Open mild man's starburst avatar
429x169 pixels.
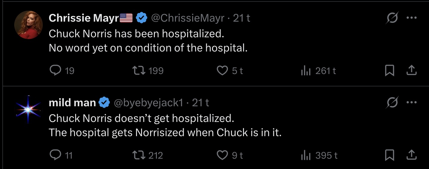coord(28,110)
